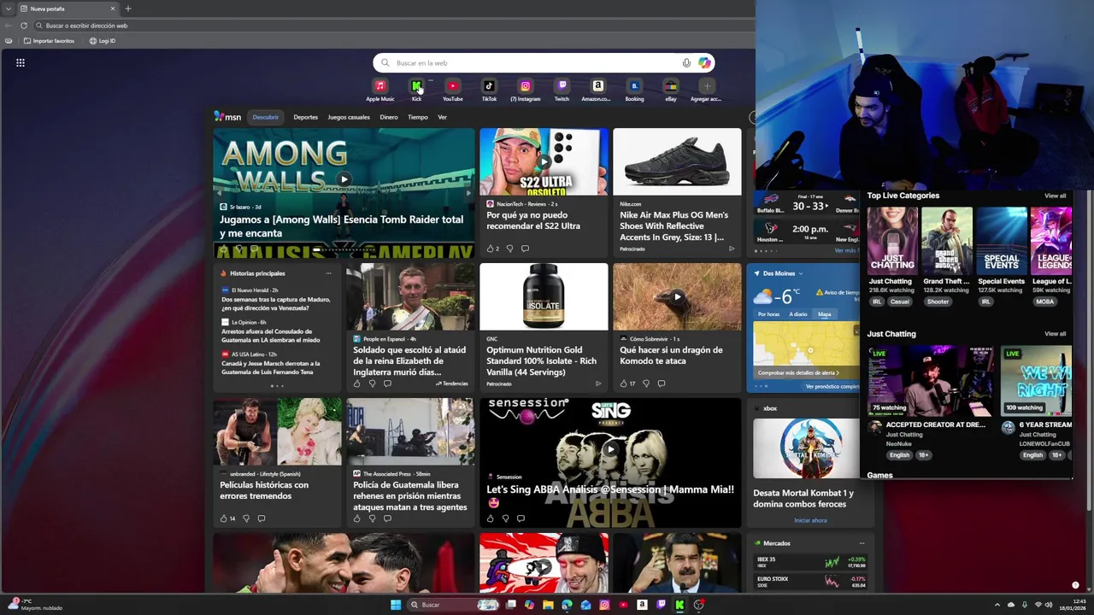The image size is (1094, 615).
Task: Click the browser address bar
Action: pyautogui.click(x=393, y=26)
